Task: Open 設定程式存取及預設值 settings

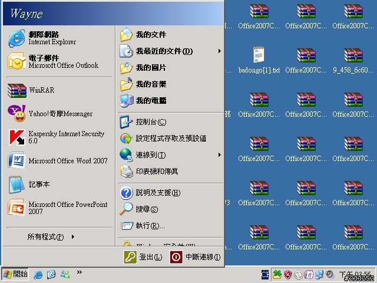Action: (x=171, y=139)
